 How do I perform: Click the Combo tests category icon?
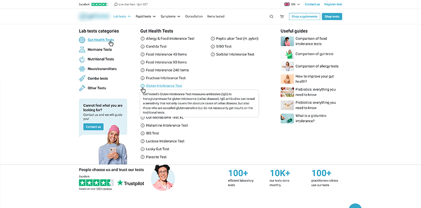(82, 78)
